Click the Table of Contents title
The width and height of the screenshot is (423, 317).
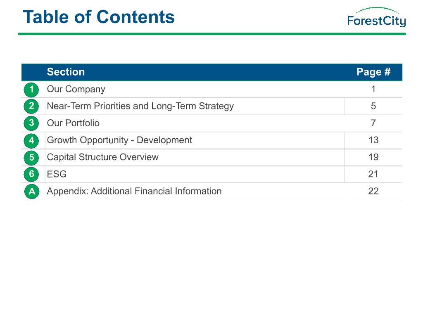99,17
